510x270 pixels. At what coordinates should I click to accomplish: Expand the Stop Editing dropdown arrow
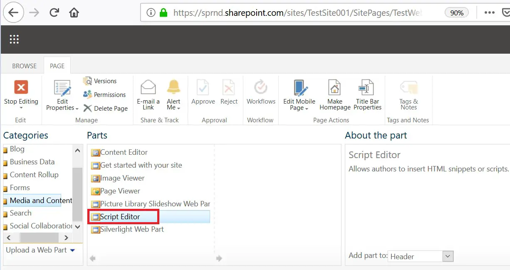click(21, 108)
